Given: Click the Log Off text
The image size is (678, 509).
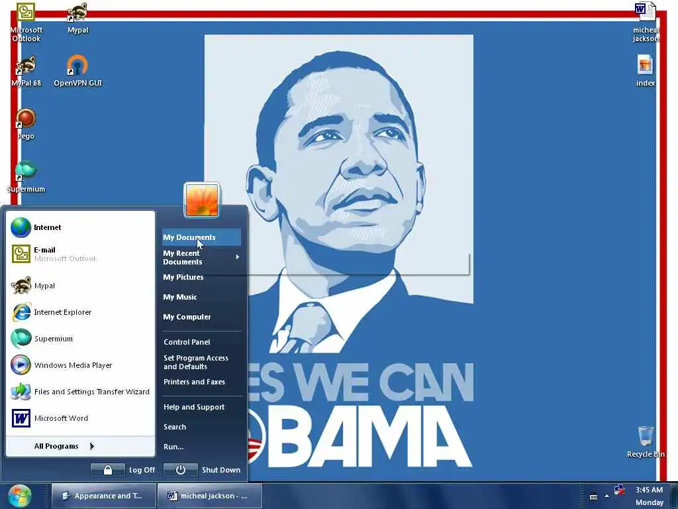Looking at the screenshot, I should point(142,470).
